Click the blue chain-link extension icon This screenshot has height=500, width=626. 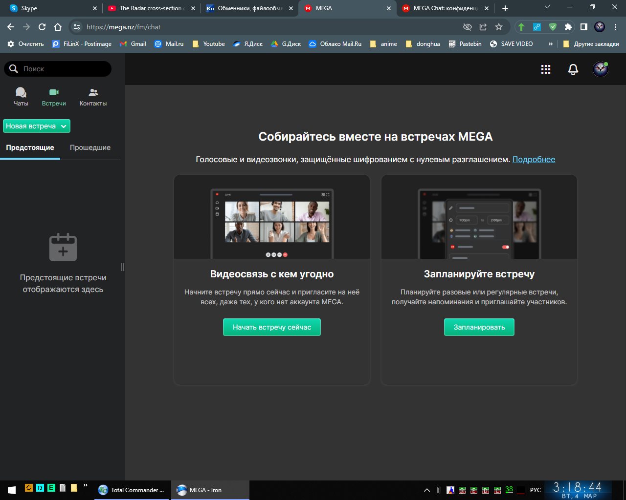[x=537, y=27]
